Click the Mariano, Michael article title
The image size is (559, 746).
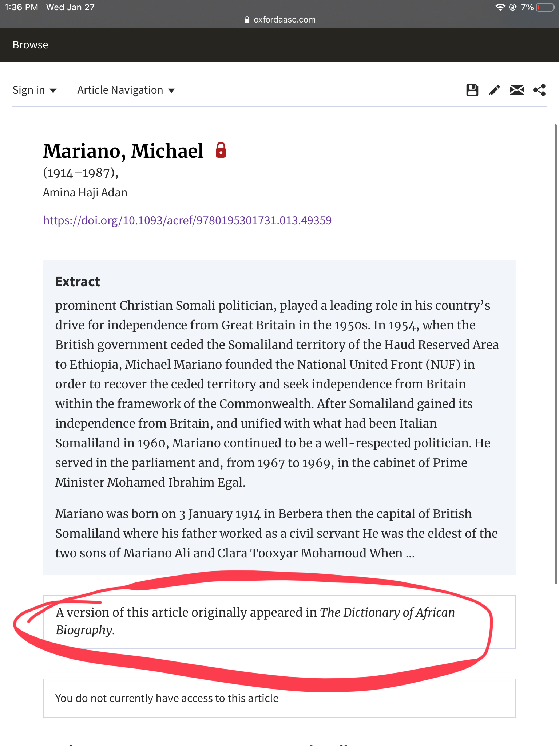123,151
